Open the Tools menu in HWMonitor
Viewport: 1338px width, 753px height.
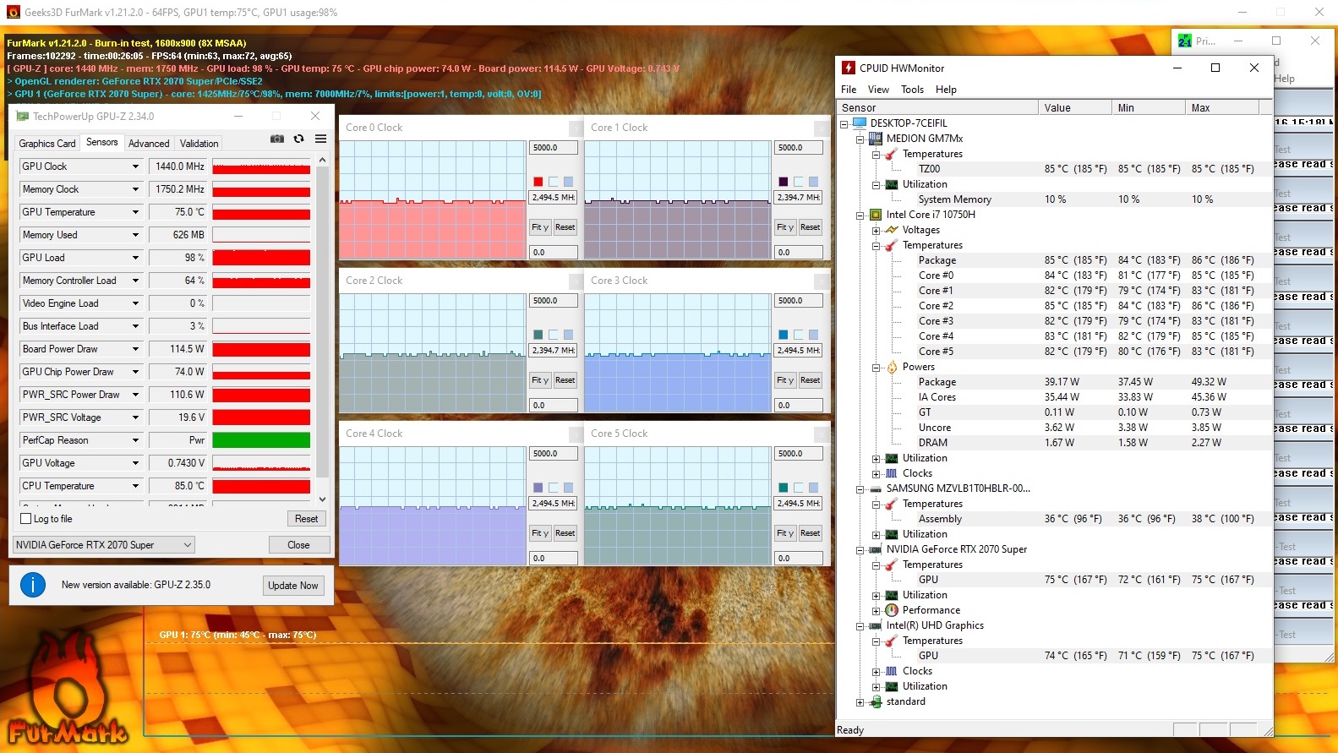point(912,90)
